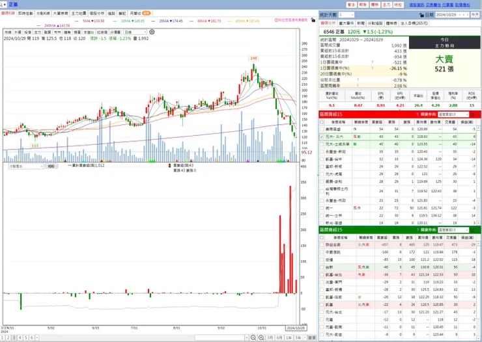The image size is (482, 342).
Task: Tick the checkbox for 台新 sell row
Action: point(322,267)
